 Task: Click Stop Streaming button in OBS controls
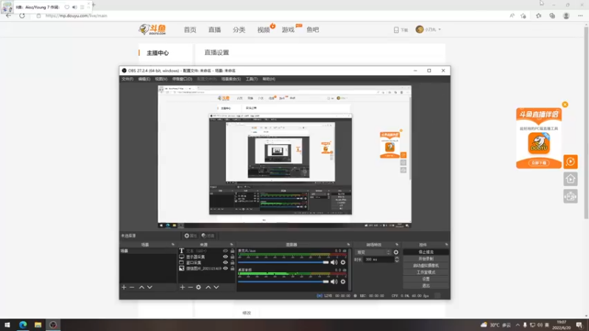click(426, 252)
